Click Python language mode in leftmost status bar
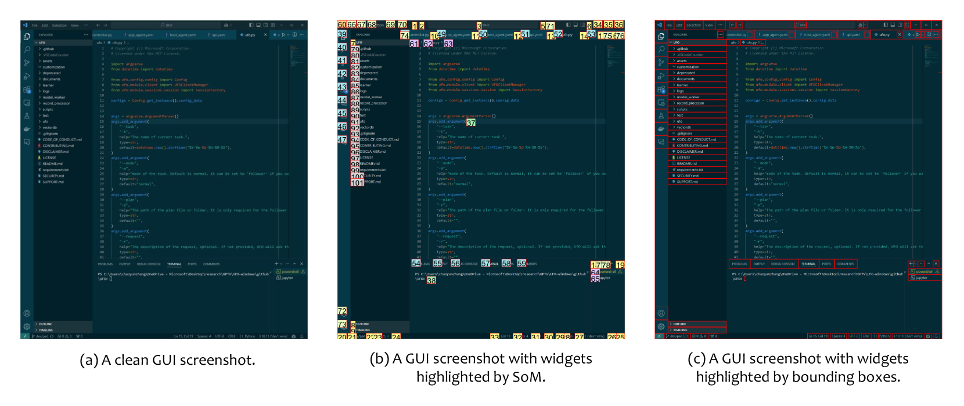964x406 pixels. pyautogui.click(x=249, y=336)
